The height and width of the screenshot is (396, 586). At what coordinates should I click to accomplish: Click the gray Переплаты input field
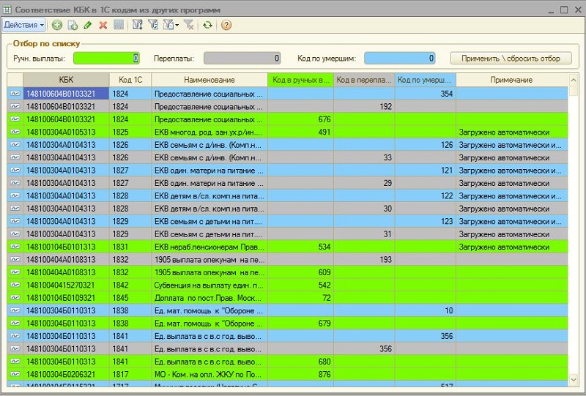click(242, 58)
